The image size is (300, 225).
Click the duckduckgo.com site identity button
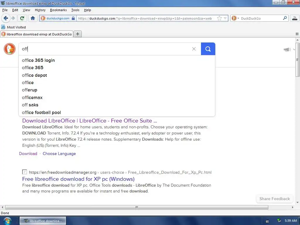pos(58,18)
